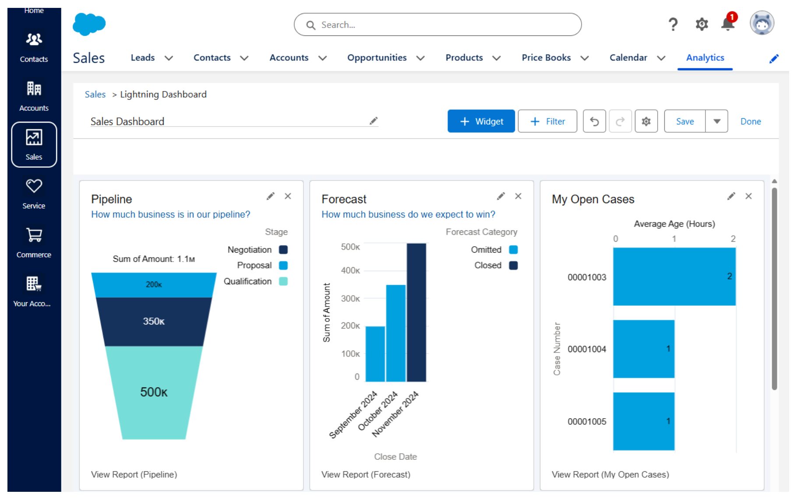Save the dashboard
The image size is (797, 501).
(685, 121)
